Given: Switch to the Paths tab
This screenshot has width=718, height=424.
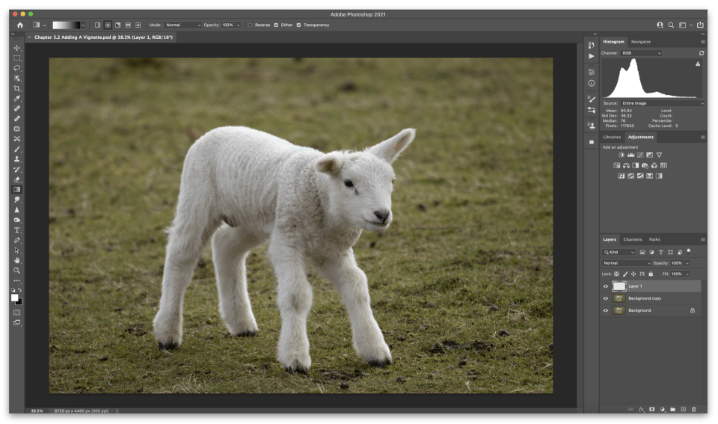Looking at the screenshot, I should coord(654,239).
